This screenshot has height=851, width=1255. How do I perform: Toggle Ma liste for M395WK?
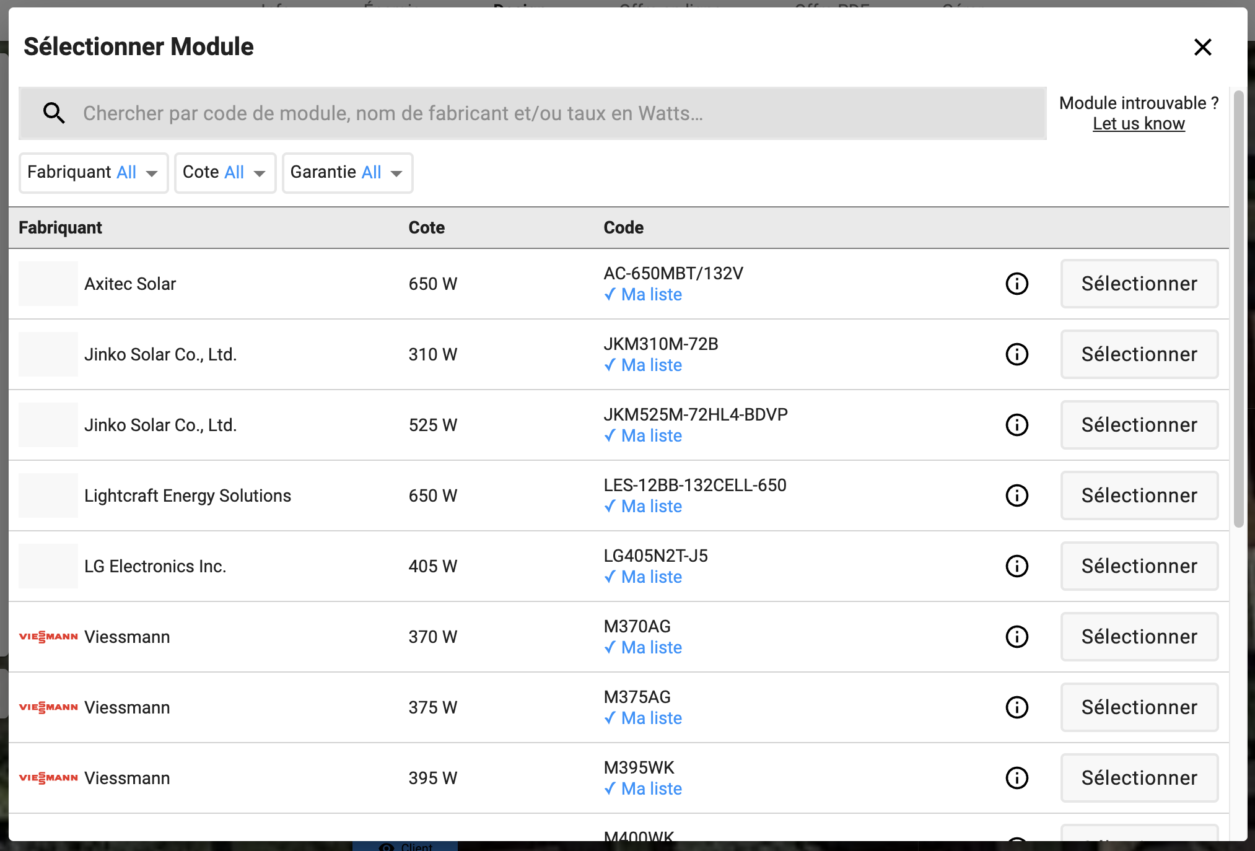point(643,789)
